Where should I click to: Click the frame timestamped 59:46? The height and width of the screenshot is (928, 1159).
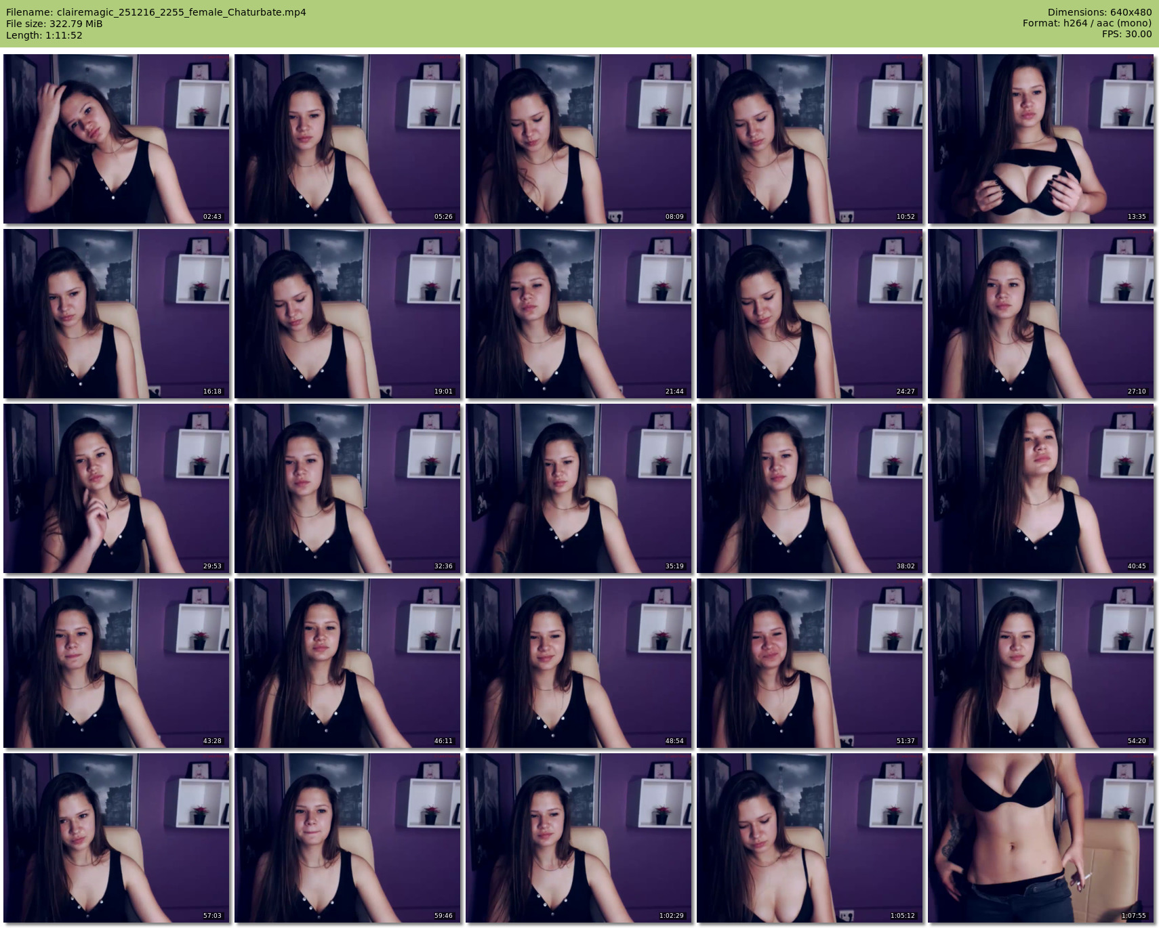pyautogui.click(x=348, y=838)
